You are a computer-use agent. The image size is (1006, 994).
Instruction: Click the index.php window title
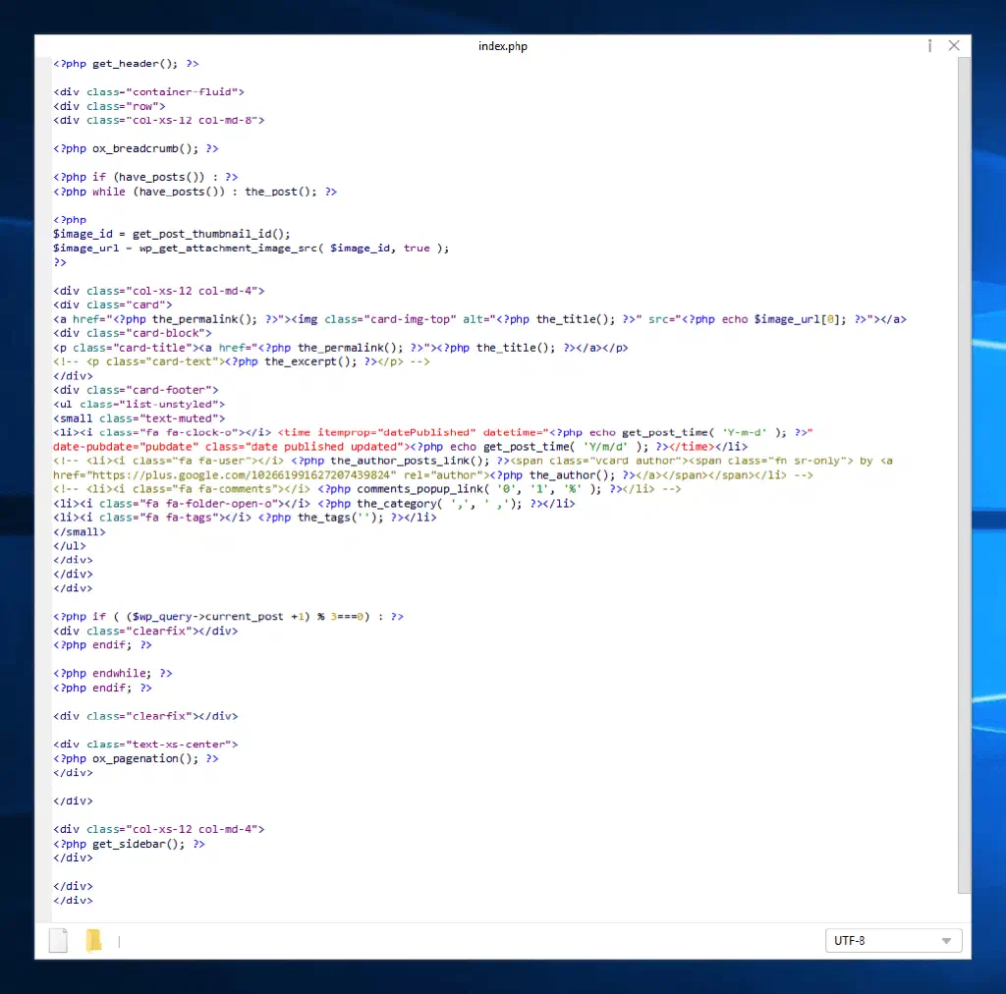[503, 46]
